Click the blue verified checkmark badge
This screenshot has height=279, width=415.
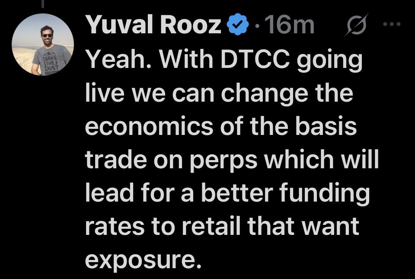click(238, 24)
